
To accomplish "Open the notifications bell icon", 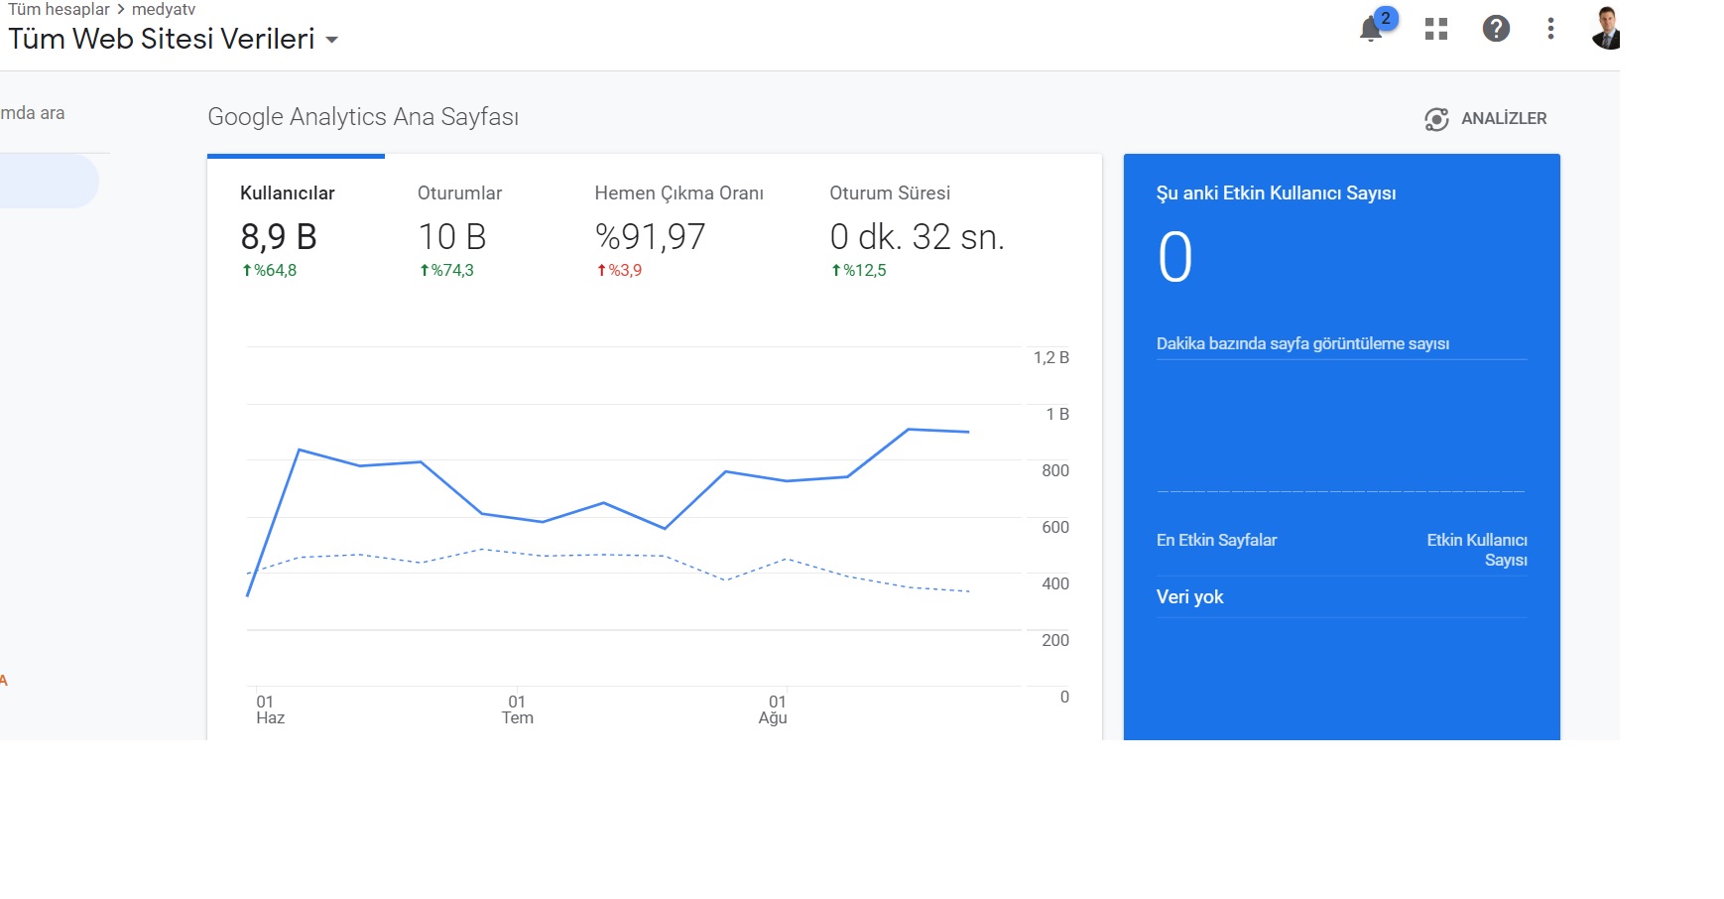I will [x=1373, y=28].
